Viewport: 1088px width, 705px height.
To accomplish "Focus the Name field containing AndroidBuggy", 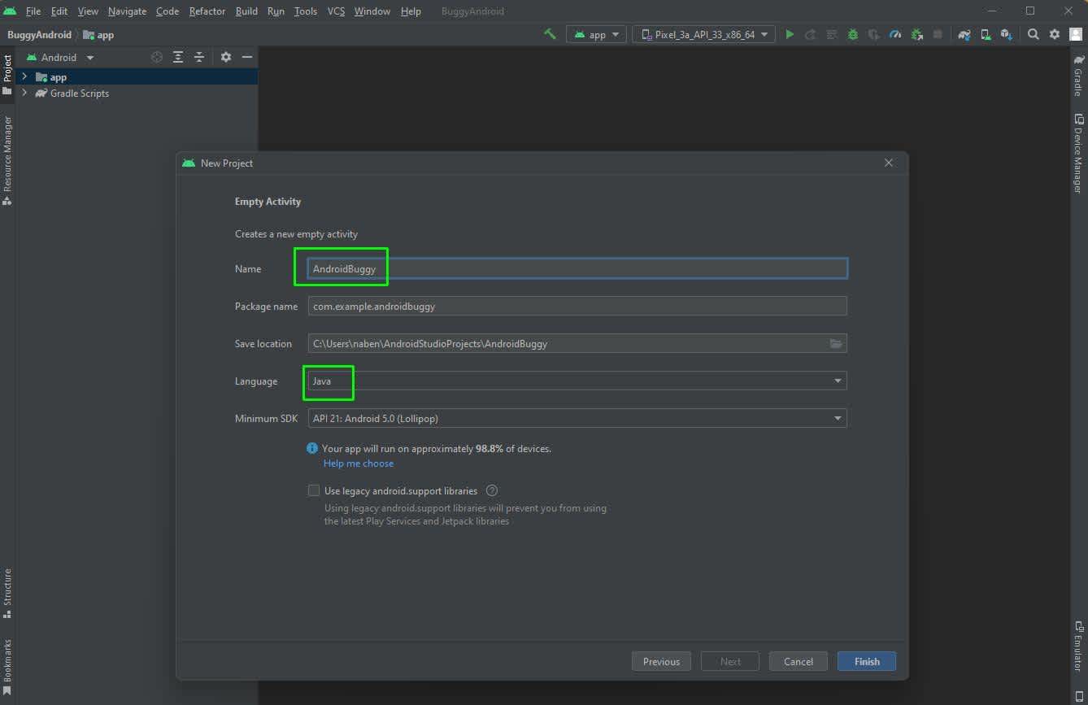I will 577,268.
